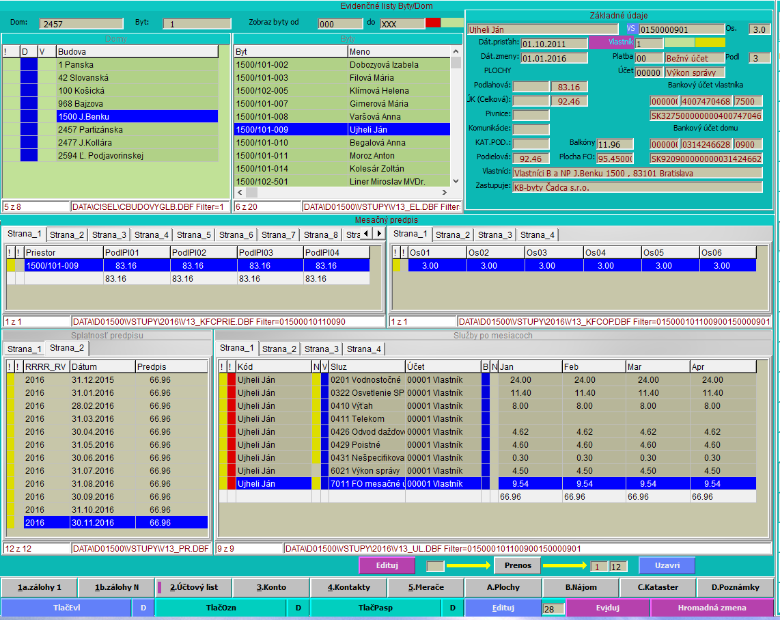Click the 'do' field showing XXX
780x620 pixels.
pyautogui.click(x=402, y=23)
